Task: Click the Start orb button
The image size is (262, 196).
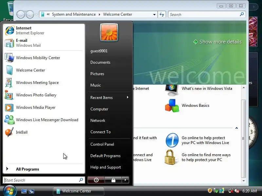Action: (10, 191)
